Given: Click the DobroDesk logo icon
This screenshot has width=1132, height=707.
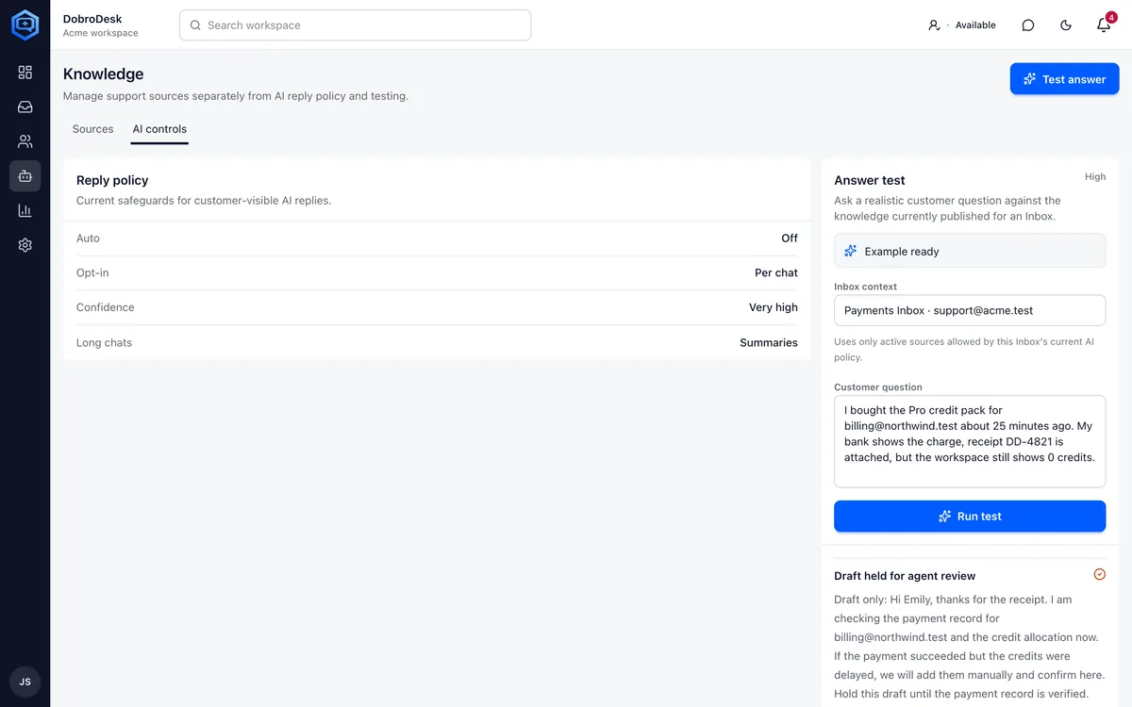Looking at the screenshot, I should pos(25,25).
